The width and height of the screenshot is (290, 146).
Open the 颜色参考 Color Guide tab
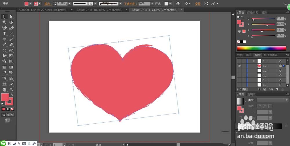253,12
